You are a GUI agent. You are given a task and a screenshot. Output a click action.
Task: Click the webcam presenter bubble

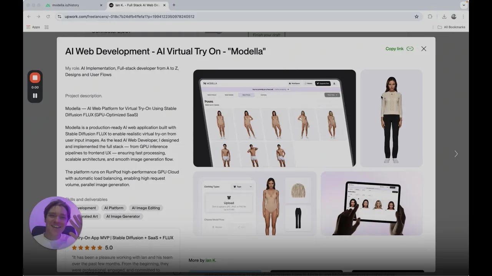point(56,223)
